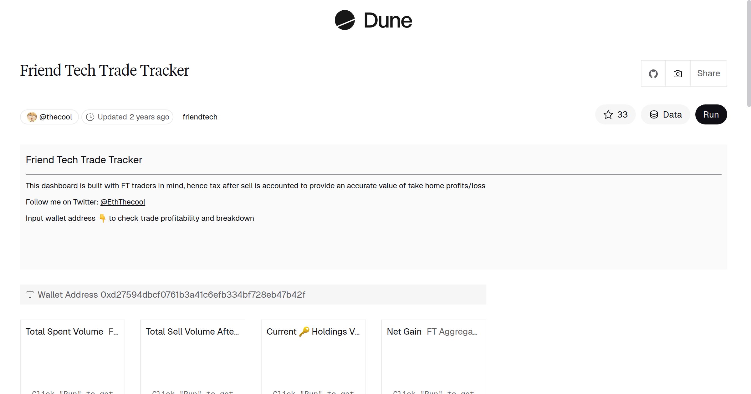Click the camera screenshot icon
This screenshot has width=751, height=394.
(678, 74)
